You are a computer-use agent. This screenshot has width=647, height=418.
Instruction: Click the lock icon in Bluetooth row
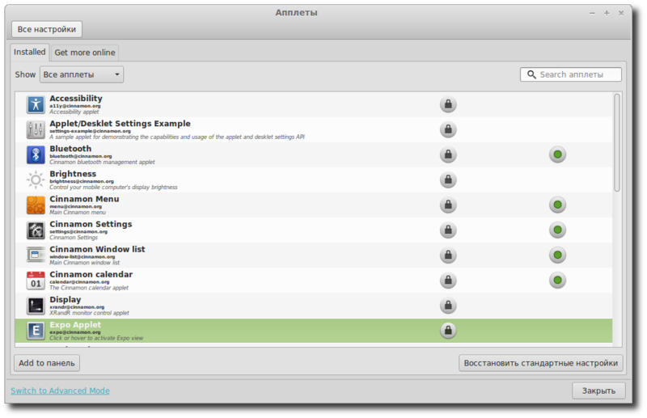pos(448,154)
